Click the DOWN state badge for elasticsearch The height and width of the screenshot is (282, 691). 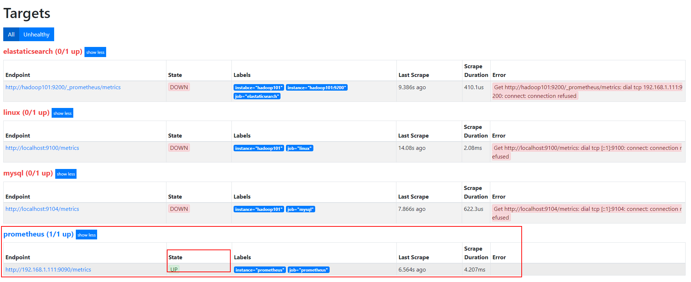coord(179,87)
